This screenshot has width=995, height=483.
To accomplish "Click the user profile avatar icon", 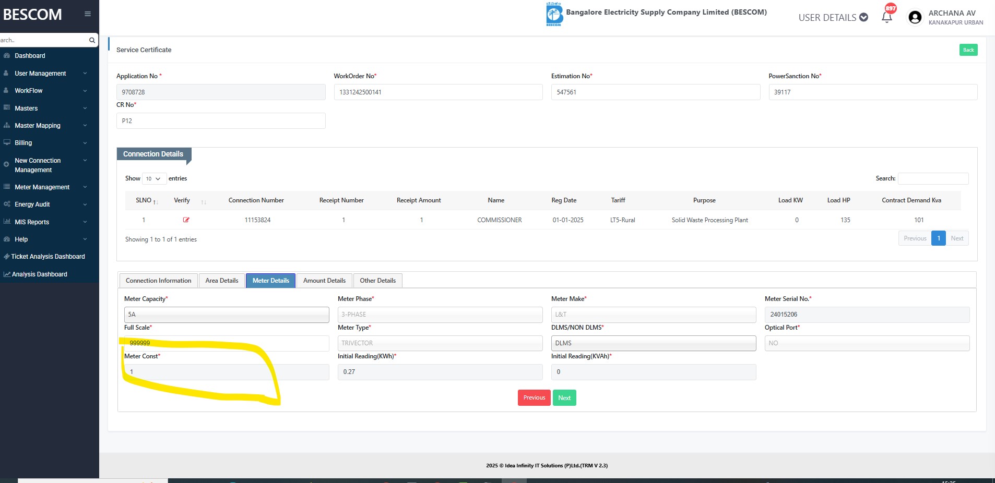I will click(x=915, y=17).
